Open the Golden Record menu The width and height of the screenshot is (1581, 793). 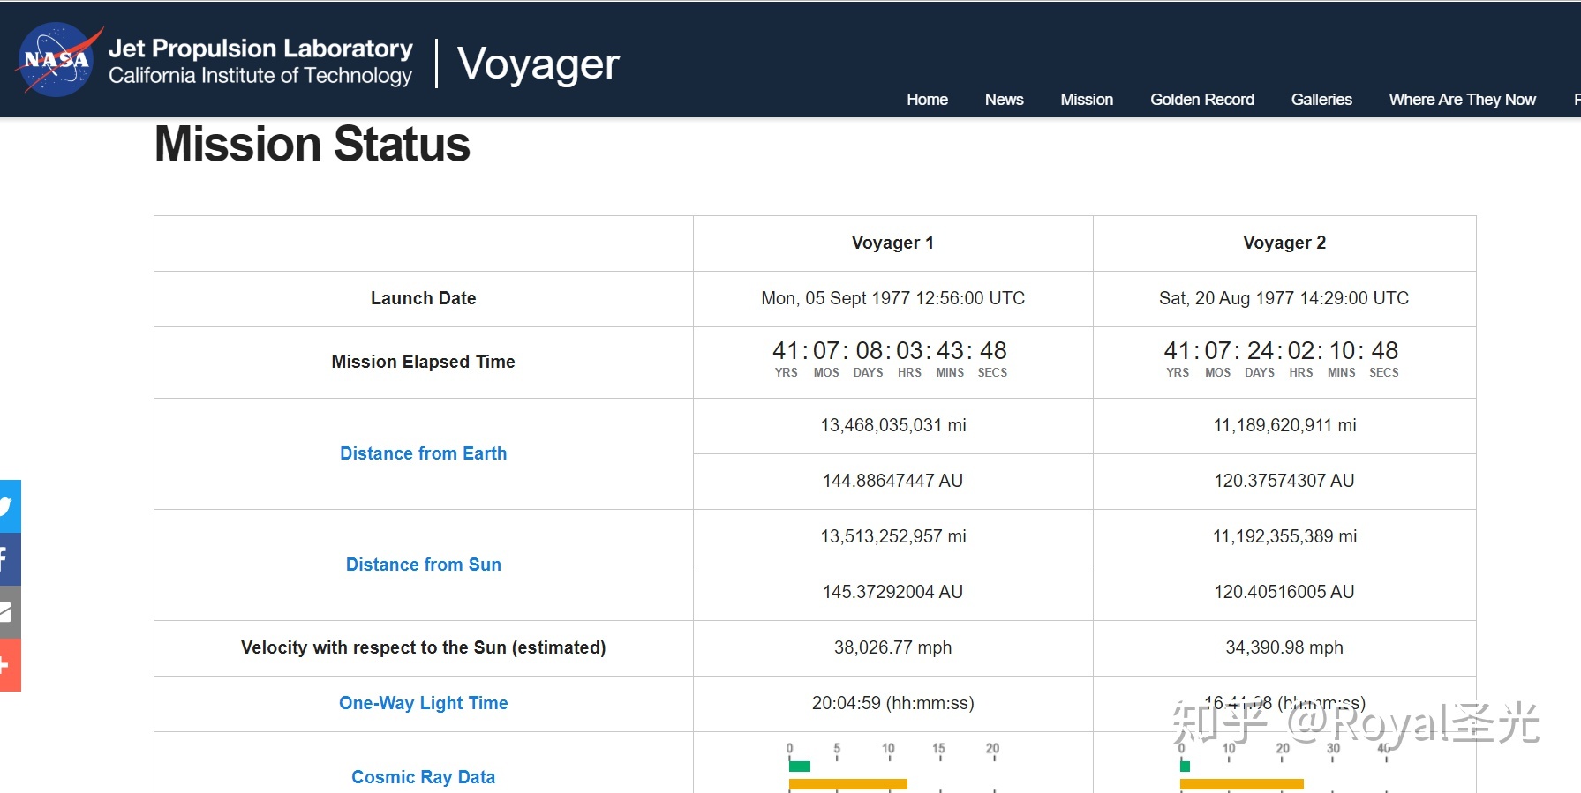coord(1201,100)
